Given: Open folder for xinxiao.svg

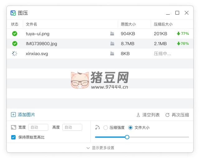Looking at the screenshot, I should pyautogui.click(x=112, y=54).
